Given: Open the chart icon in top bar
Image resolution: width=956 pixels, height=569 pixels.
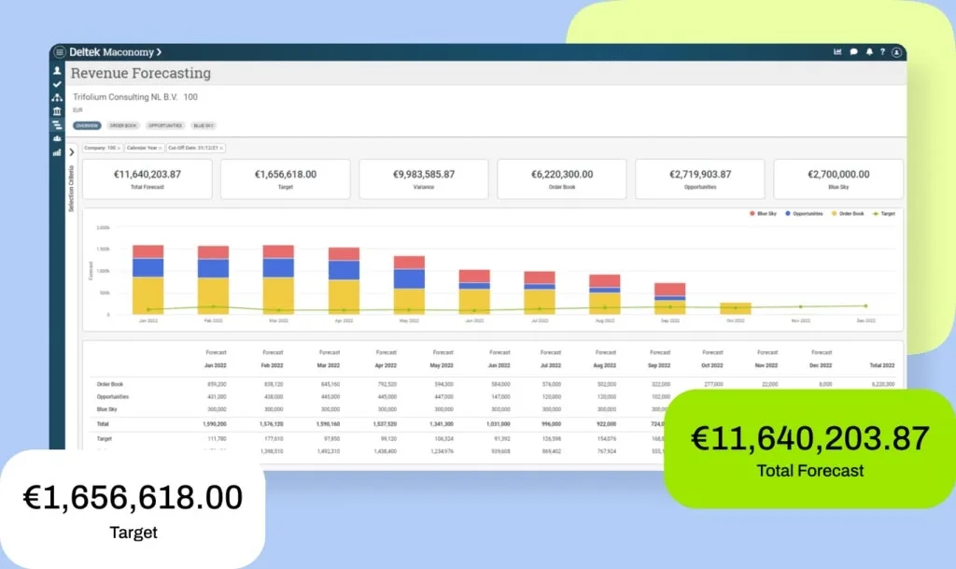Looking at the screenshot, I should pos(837,52).
